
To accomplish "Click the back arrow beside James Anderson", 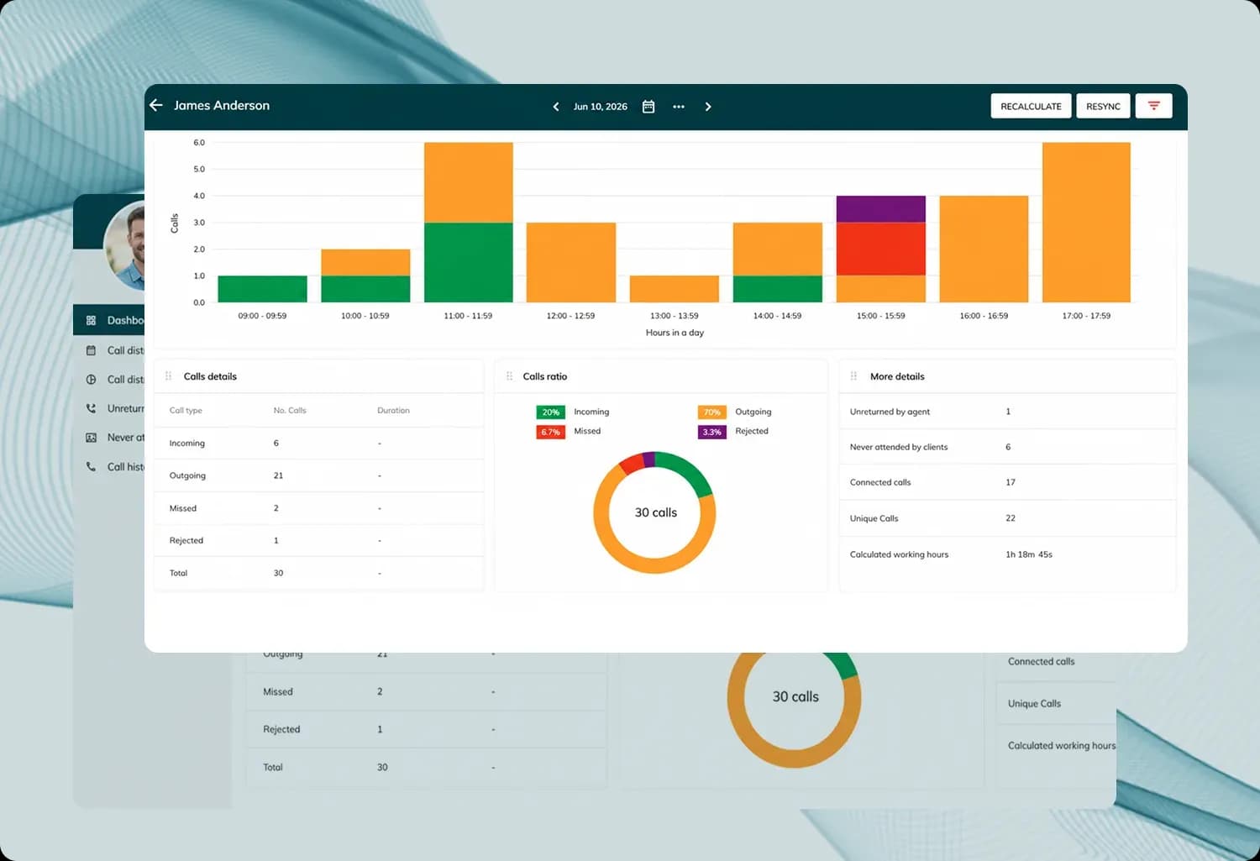I will point(156,105).
